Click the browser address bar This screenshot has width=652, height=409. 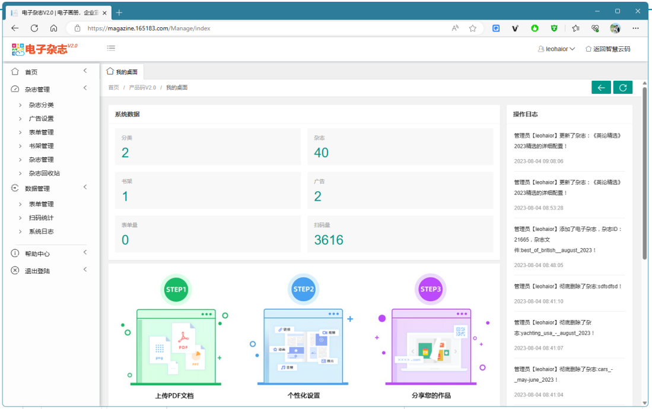[267, 28]
